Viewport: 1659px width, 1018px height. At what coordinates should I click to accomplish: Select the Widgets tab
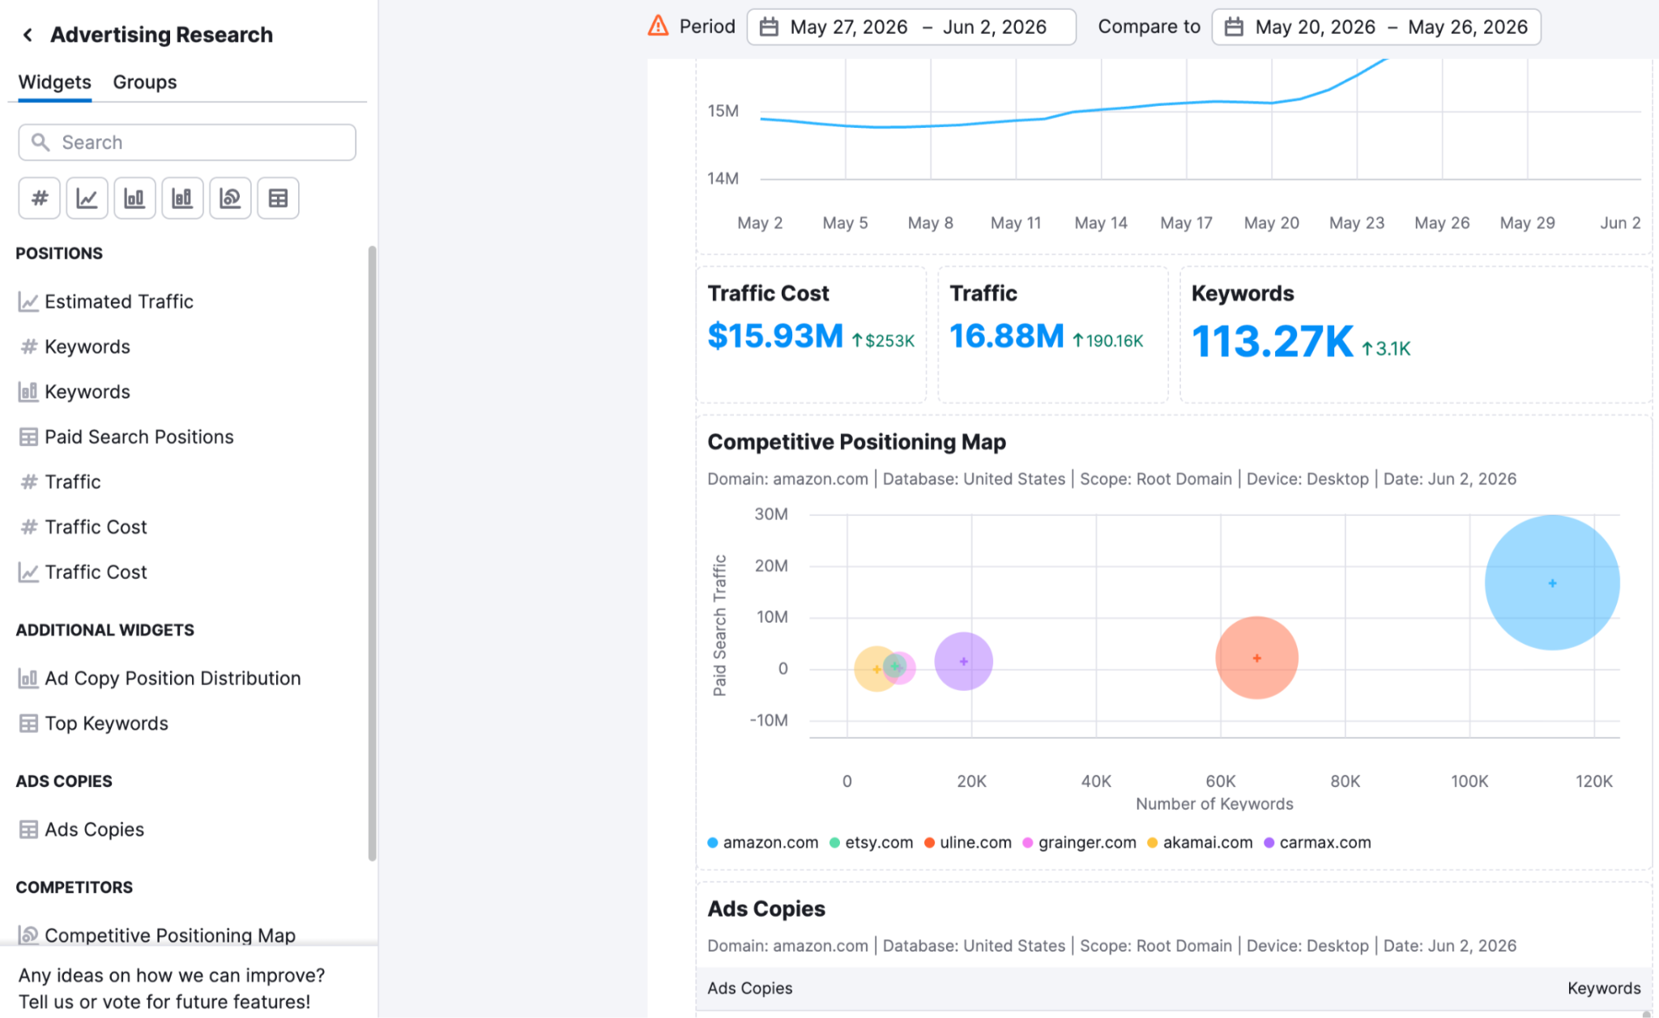tap(54, 82)
